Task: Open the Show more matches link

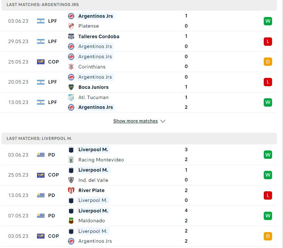Action: pos(135,121)
